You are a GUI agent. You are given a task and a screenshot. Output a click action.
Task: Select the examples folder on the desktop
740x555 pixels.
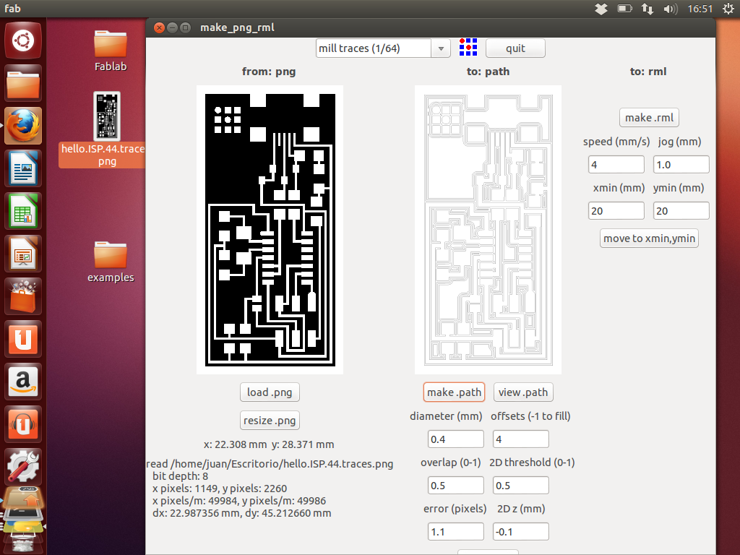(111, 262)
